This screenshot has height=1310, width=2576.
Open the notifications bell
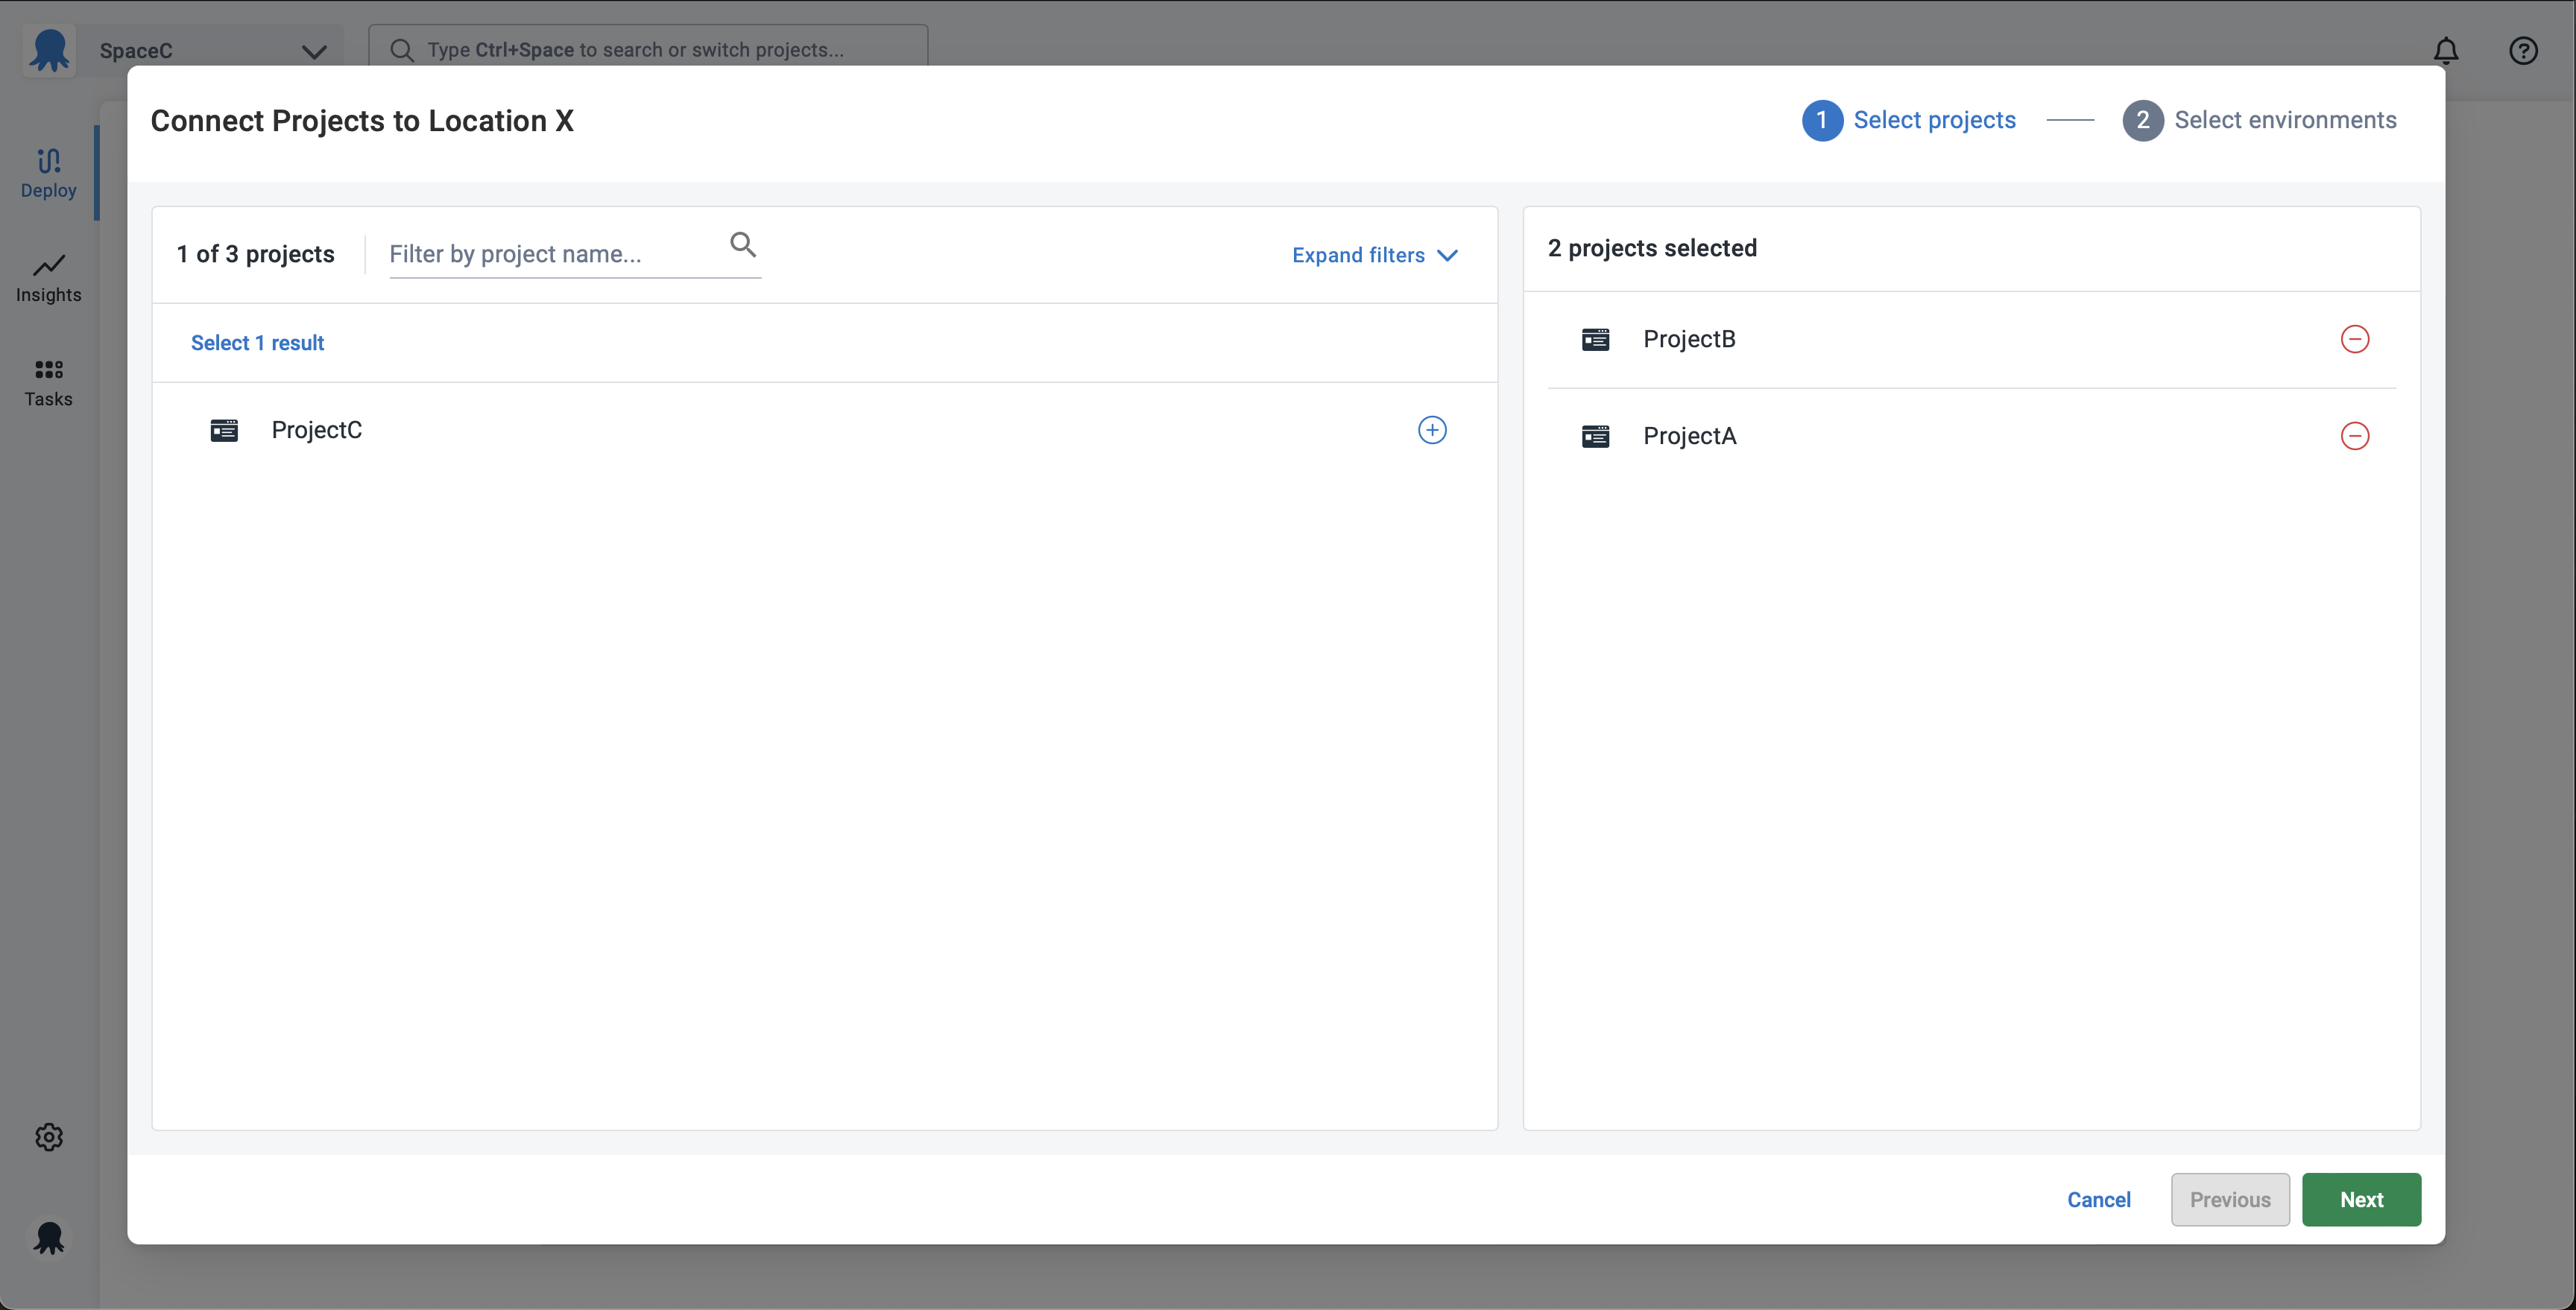(x=2445, y=50)
